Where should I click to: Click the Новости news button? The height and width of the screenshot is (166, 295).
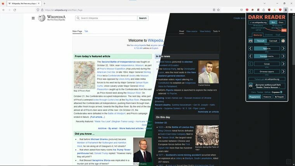[x=267, y=97]
